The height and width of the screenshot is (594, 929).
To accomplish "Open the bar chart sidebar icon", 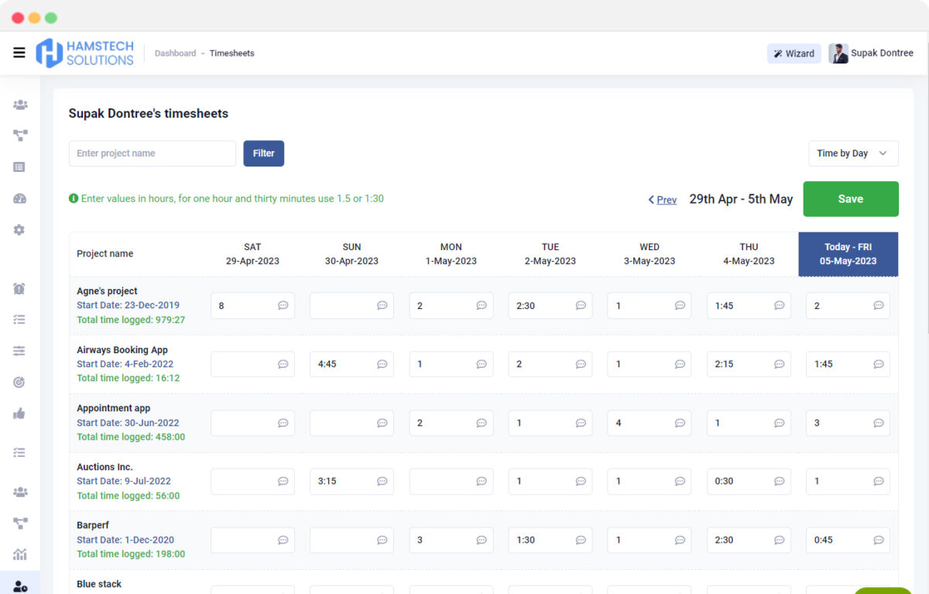I will coord(19,555).
